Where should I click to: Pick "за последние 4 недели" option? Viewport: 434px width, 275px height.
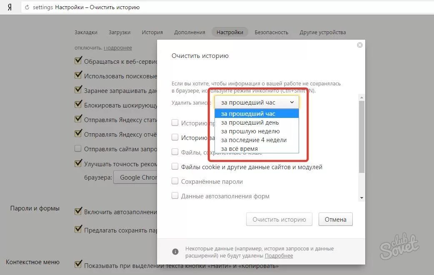[257, 140]
